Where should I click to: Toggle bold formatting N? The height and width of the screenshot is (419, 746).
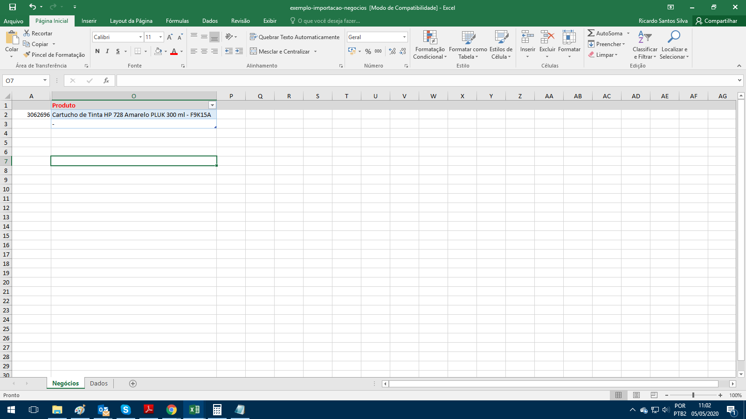tap(97, 51)
